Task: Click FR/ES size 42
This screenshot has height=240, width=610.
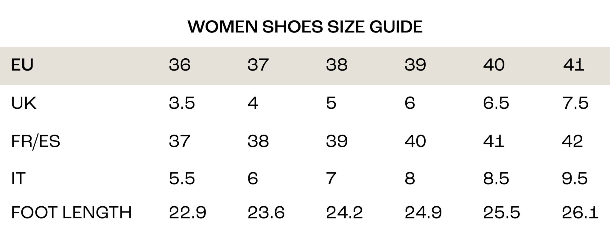Action: coord(572,141)
